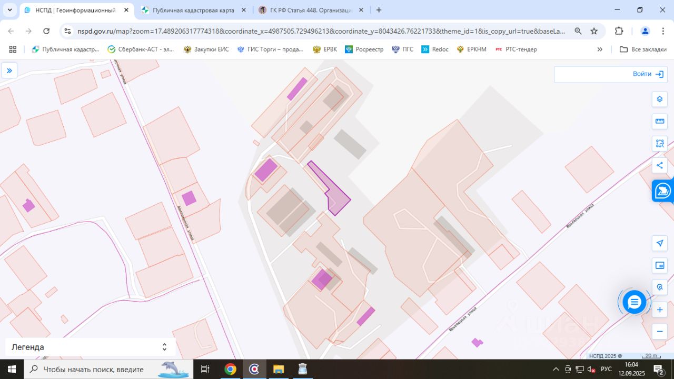Image resolution: width=674 pixels, height=379 pixels.
Task: Open the РТС-тендер bookmark
Action: pos(516,49)
